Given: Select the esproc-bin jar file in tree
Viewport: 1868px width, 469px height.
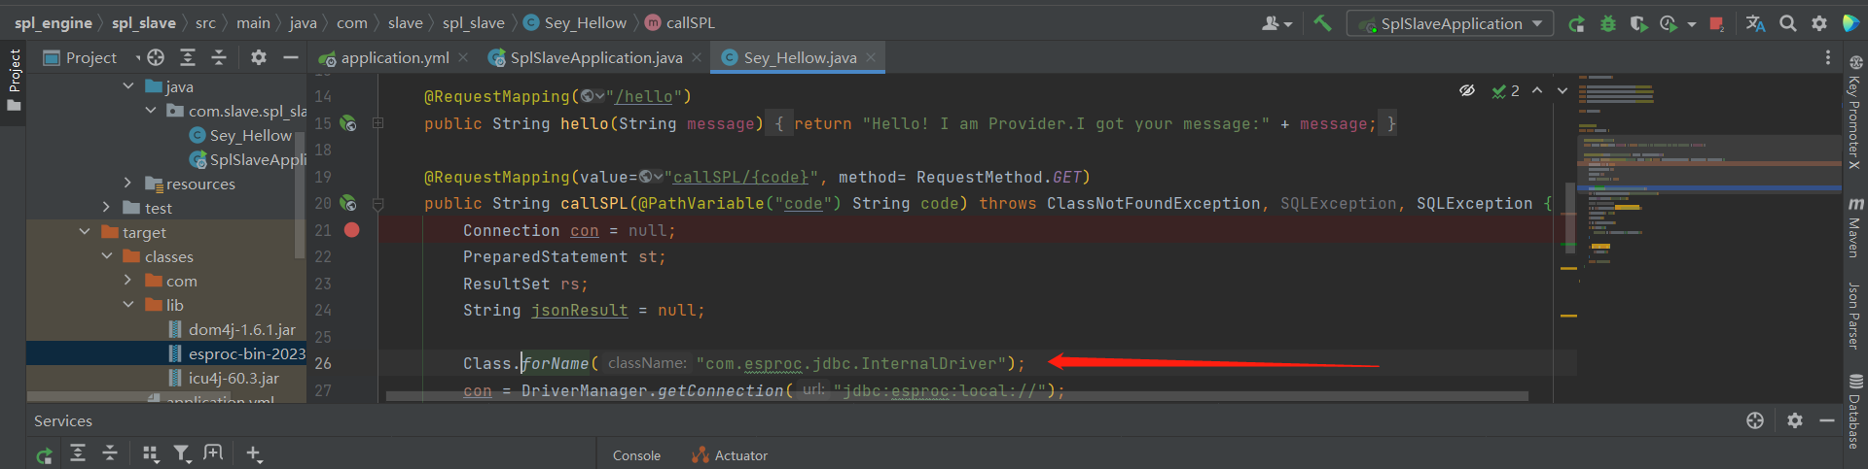Looking at the screenshot, I should pos(246,353).
